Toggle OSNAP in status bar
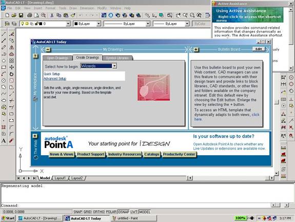295x222 pixels. pyautogui.click(x=124, y=212)
